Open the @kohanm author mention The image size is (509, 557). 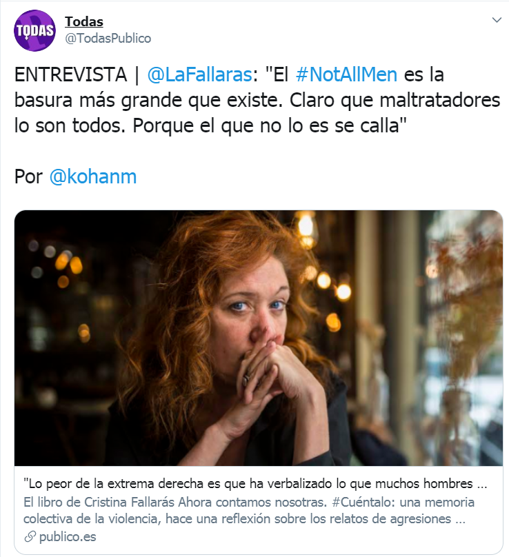pos(93,176)
